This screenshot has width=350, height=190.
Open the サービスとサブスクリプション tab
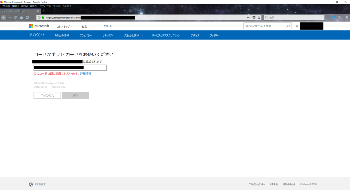[166, 35]
